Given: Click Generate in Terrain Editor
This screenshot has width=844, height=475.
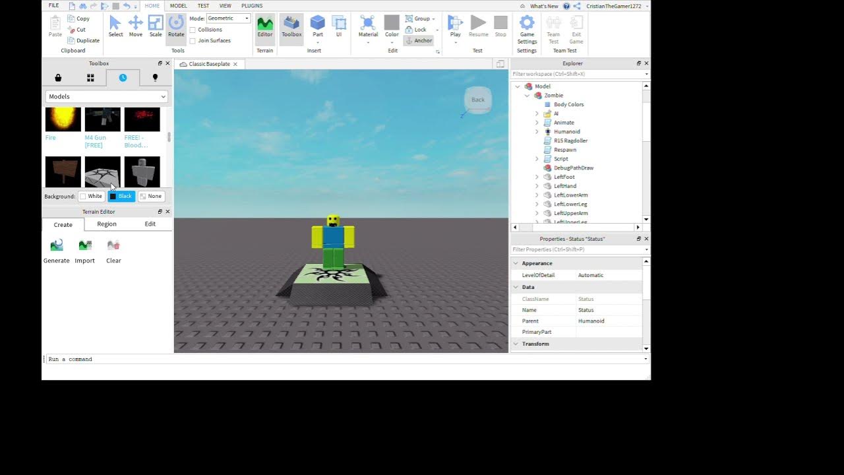Looking at the screenshot, I should [x=57, y=251].
